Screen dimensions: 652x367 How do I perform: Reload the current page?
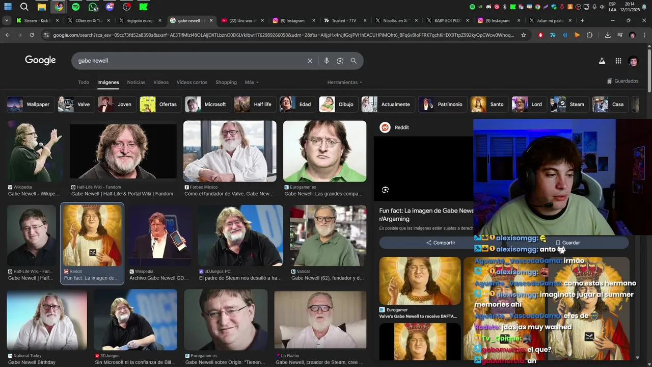32,35
